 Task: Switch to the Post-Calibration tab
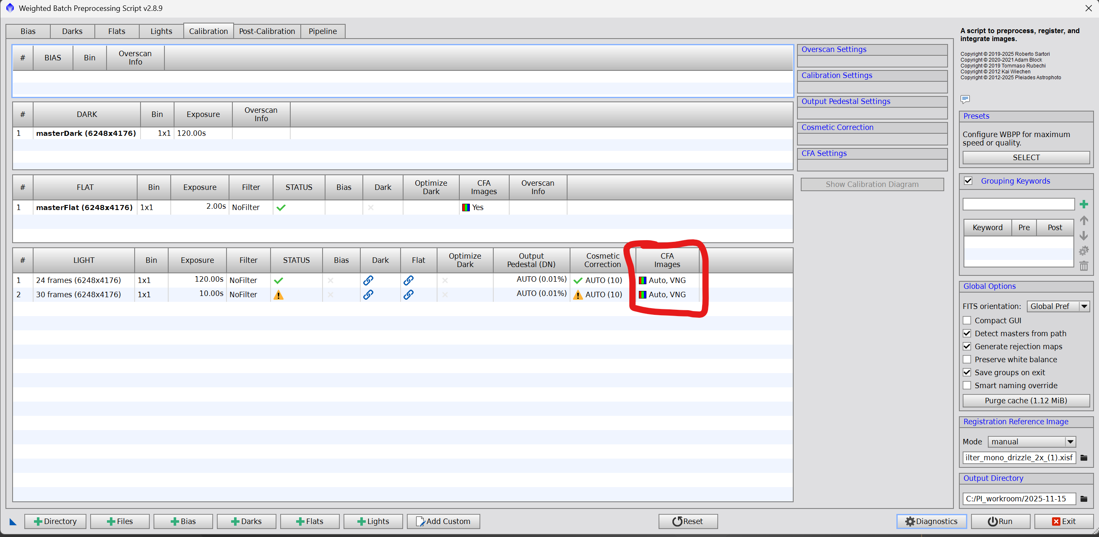pyautogui.click(x=267, y=31)
